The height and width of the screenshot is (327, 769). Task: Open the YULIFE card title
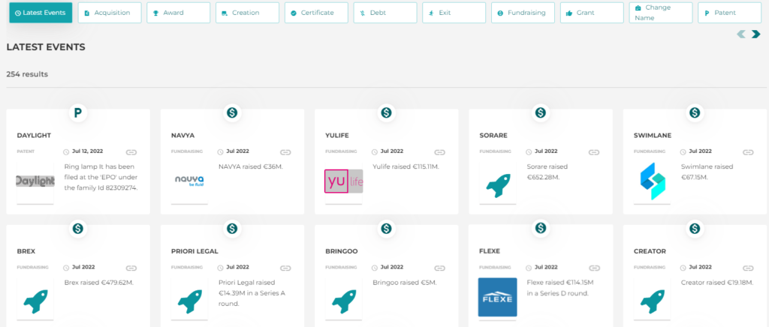[337, 136]
